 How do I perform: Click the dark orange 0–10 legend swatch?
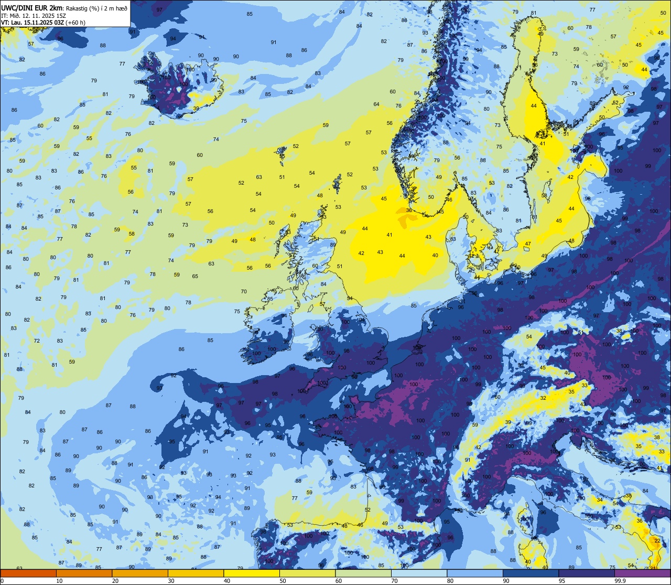point(28,573)
